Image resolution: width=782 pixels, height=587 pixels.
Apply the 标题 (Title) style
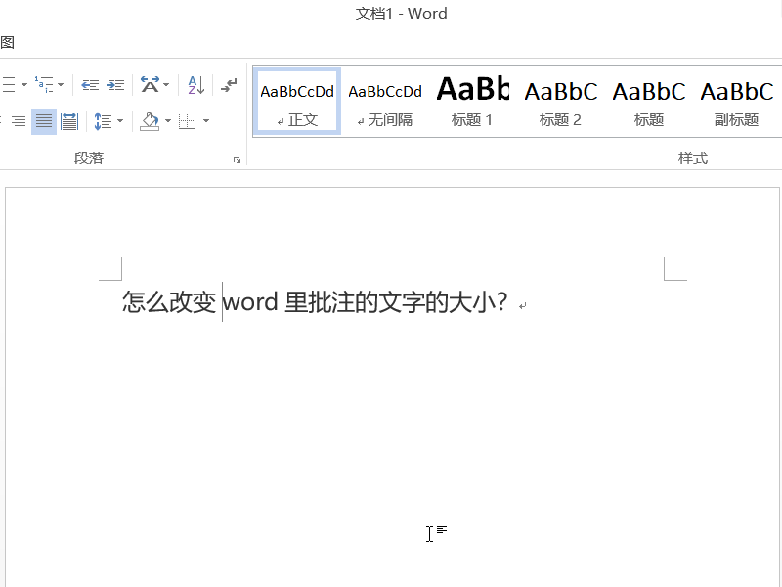(x=648, y=102)
